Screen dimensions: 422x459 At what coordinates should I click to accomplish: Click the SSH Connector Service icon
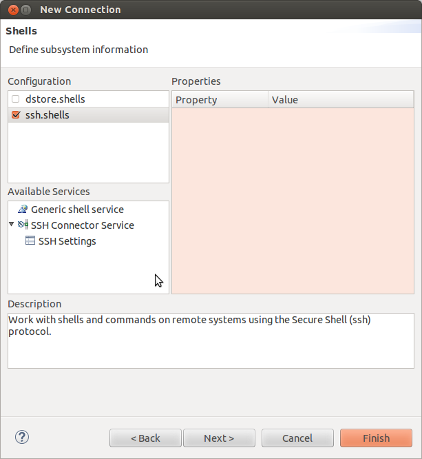coord(23,225)
